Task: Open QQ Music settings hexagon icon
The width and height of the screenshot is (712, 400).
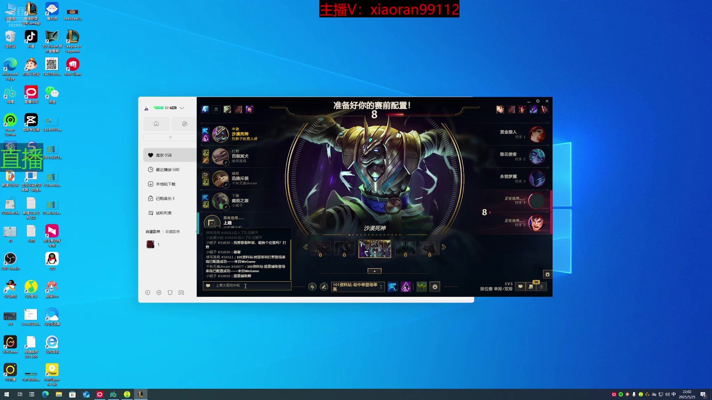Action: pyautogui.click(x=159, y=293)
